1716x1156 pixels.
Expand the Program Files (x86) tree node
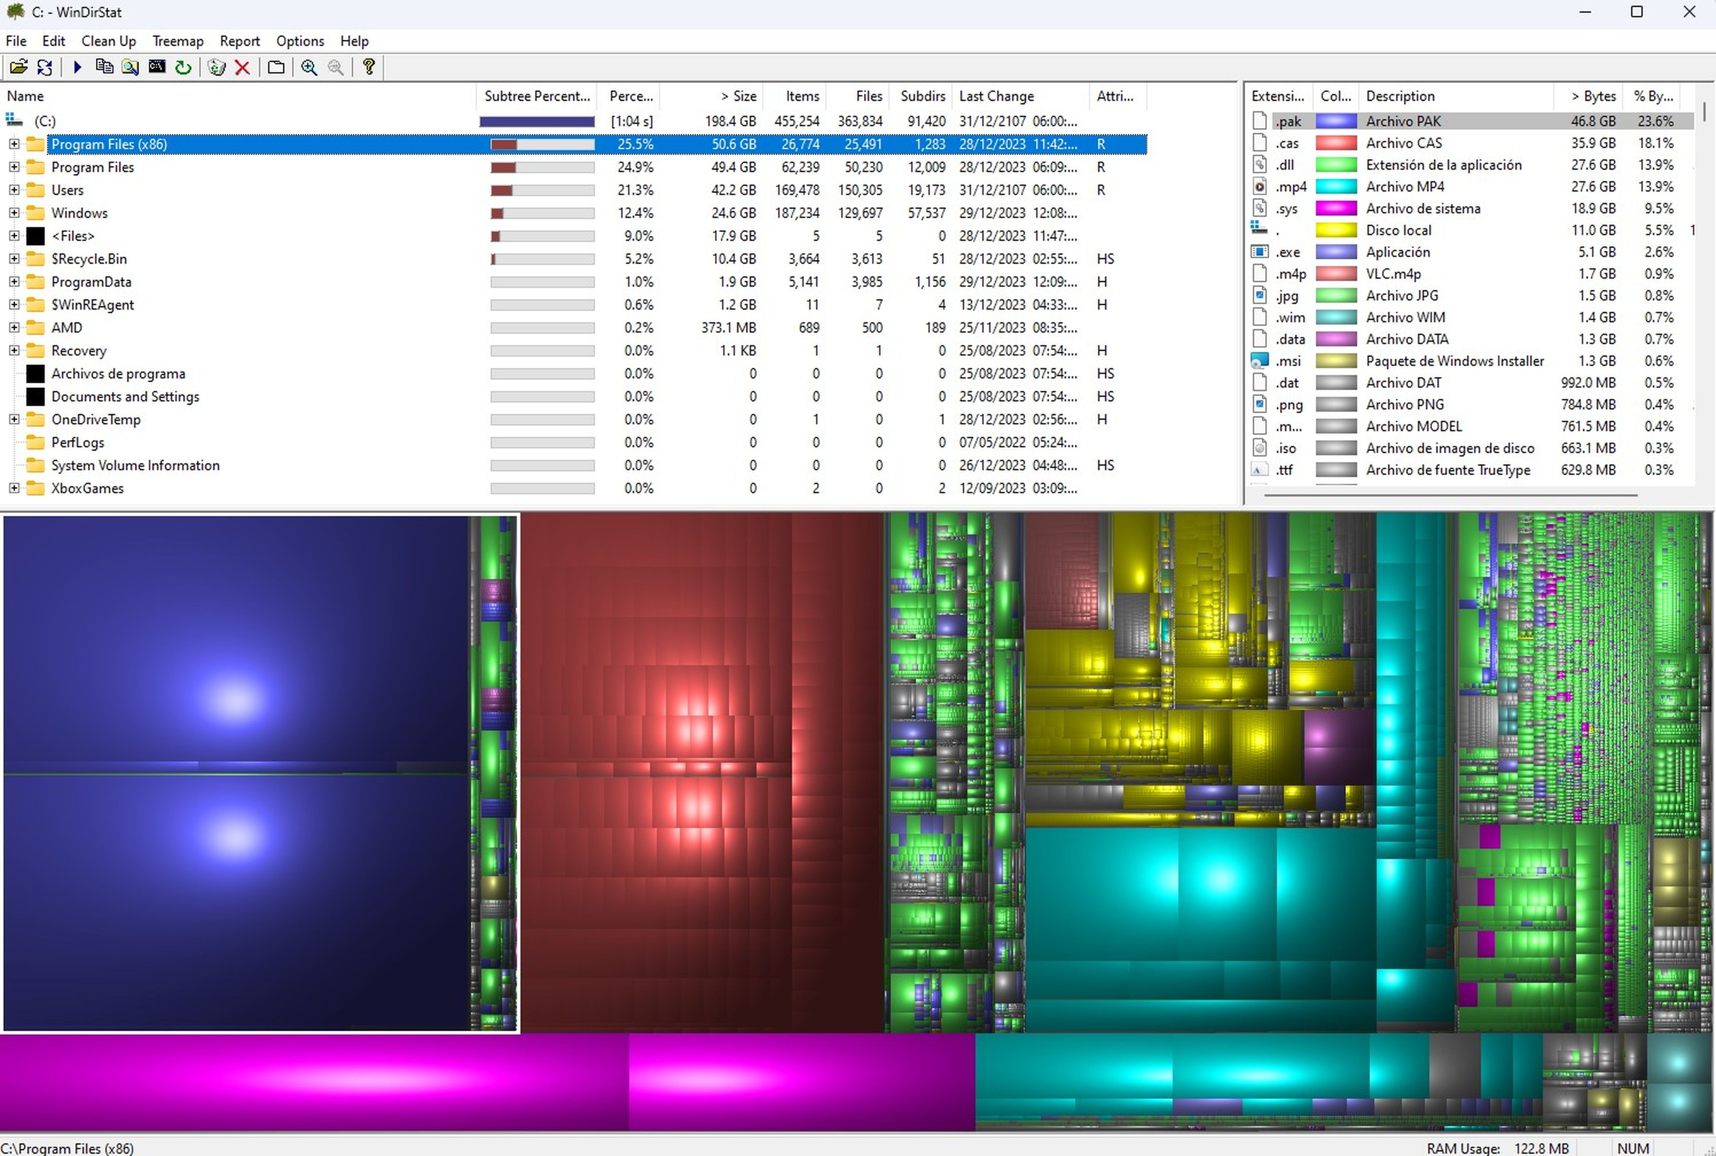pyautogui.click(x=13, y=143)
